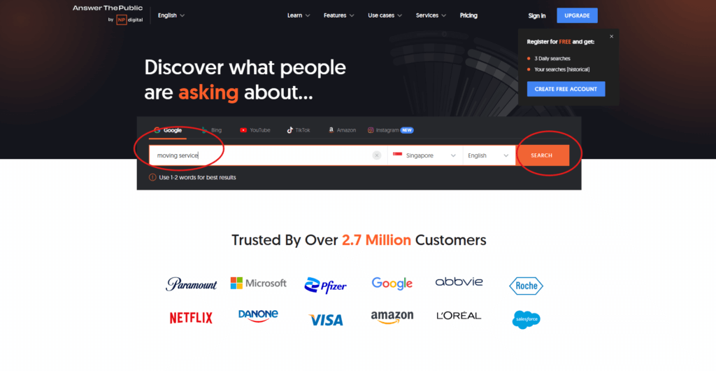The width and height of the screenshot is (716, 371).
Task: Click the orange SEARCH button
Action: (x=543, y=155)
